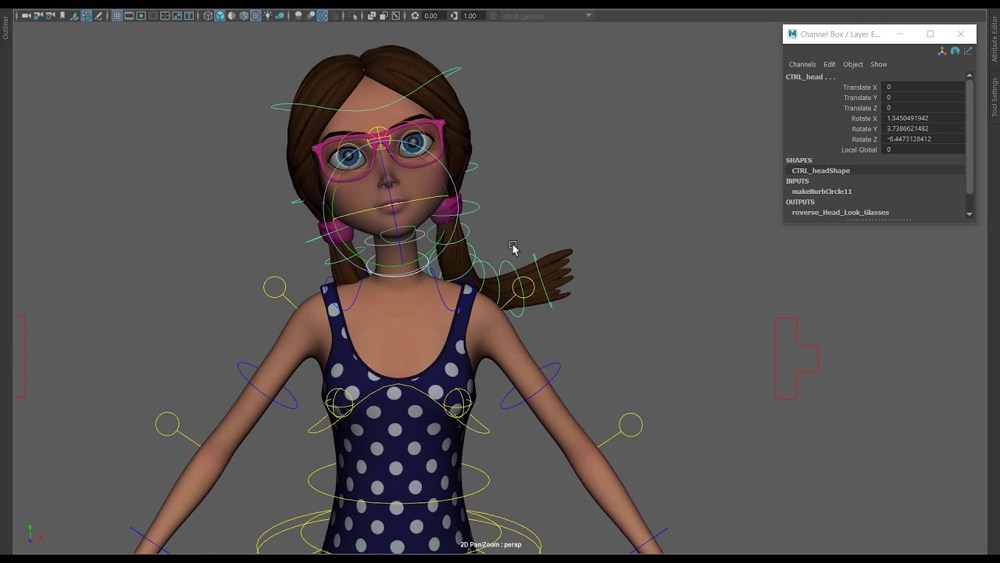
Task: Click the Exposure value field 0.00
Action: [x=434, y=16]
